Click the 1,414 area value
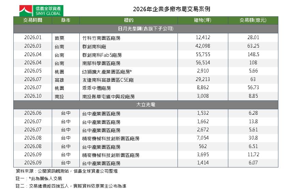The height and width of the screenshot is (193, 293). 203,163
